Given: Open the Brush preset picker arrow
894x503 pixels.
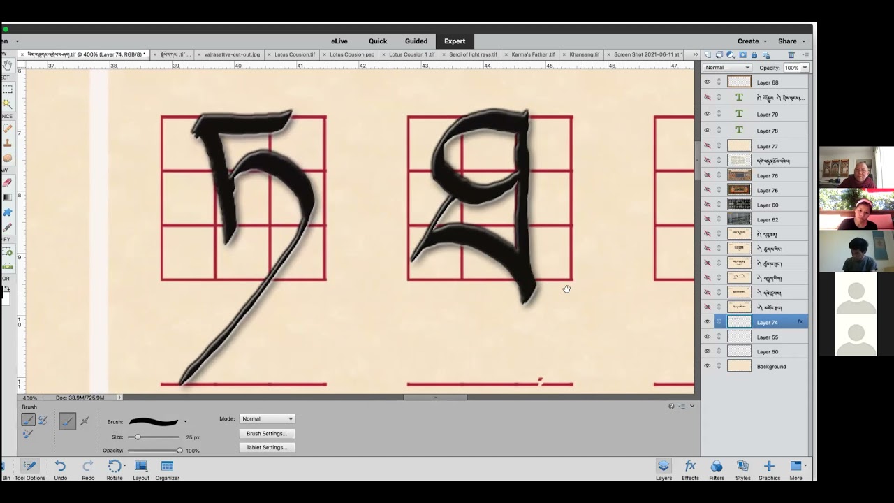Looking at the screenshot, I should coord(185,421).
